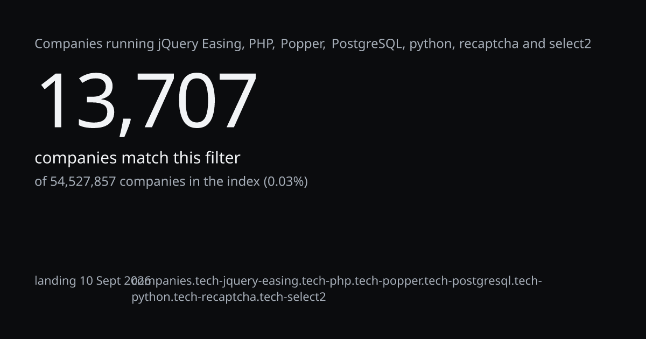
Task: Click "jQuery Easing" in the heading
Action: (x=199, y=44)
